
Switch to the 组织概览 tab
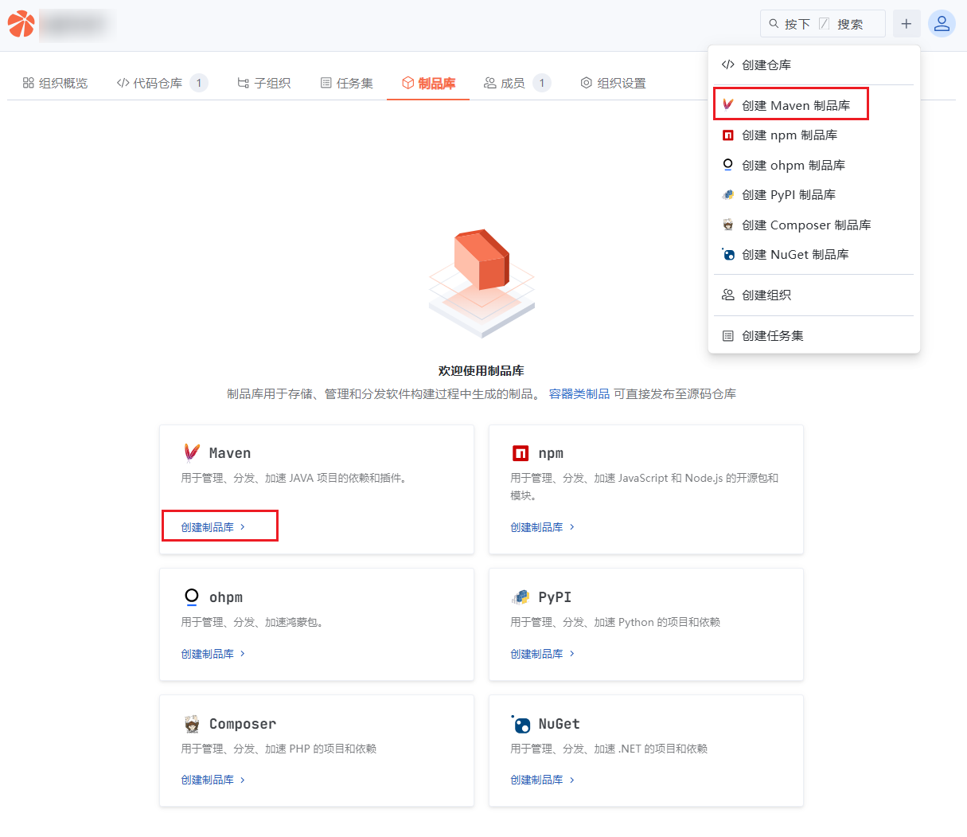[55, 83]
